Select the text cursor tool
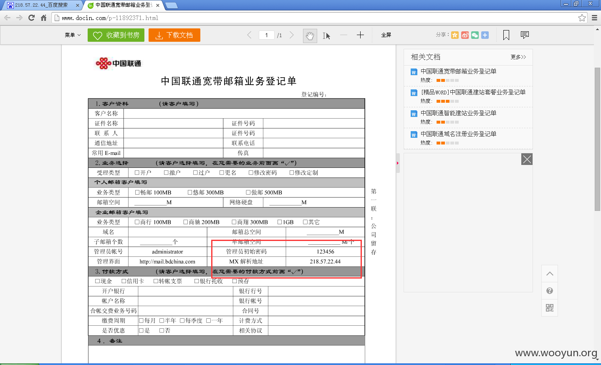The height and width of the screenshot is (365, 601). (326, 35)
